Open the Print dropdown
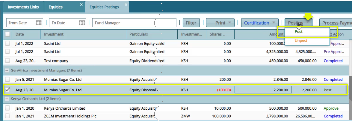The width and height of the screenshot is (352, 121). 220,23
